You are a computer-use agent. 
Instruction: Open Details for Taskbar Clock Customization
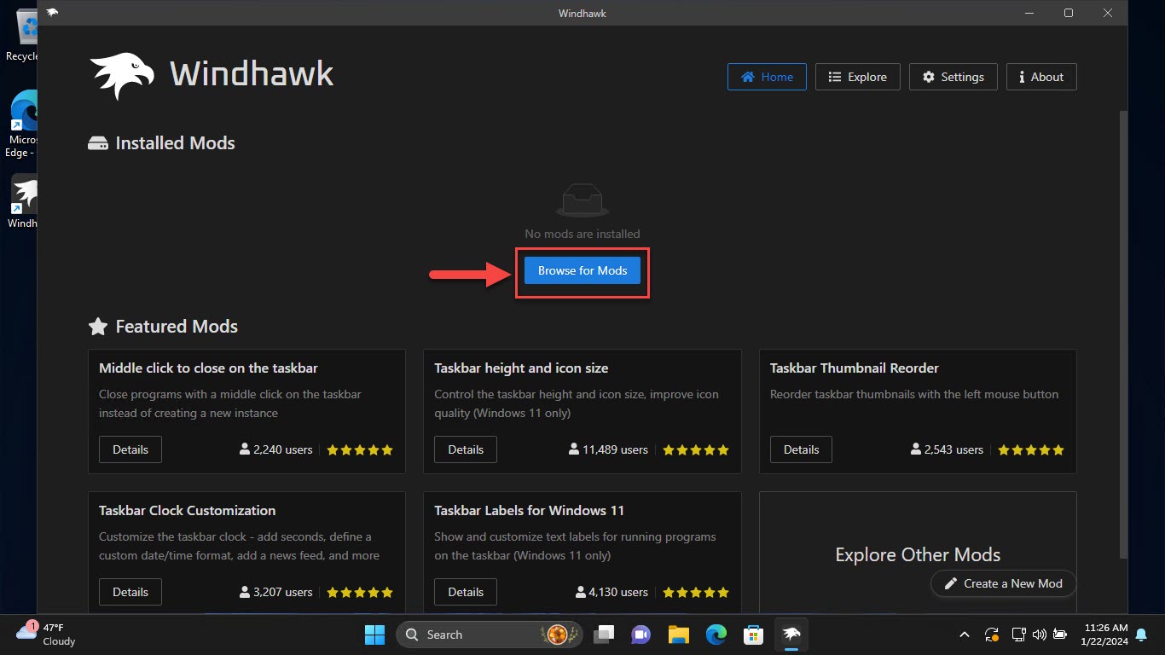pos(130,592)
